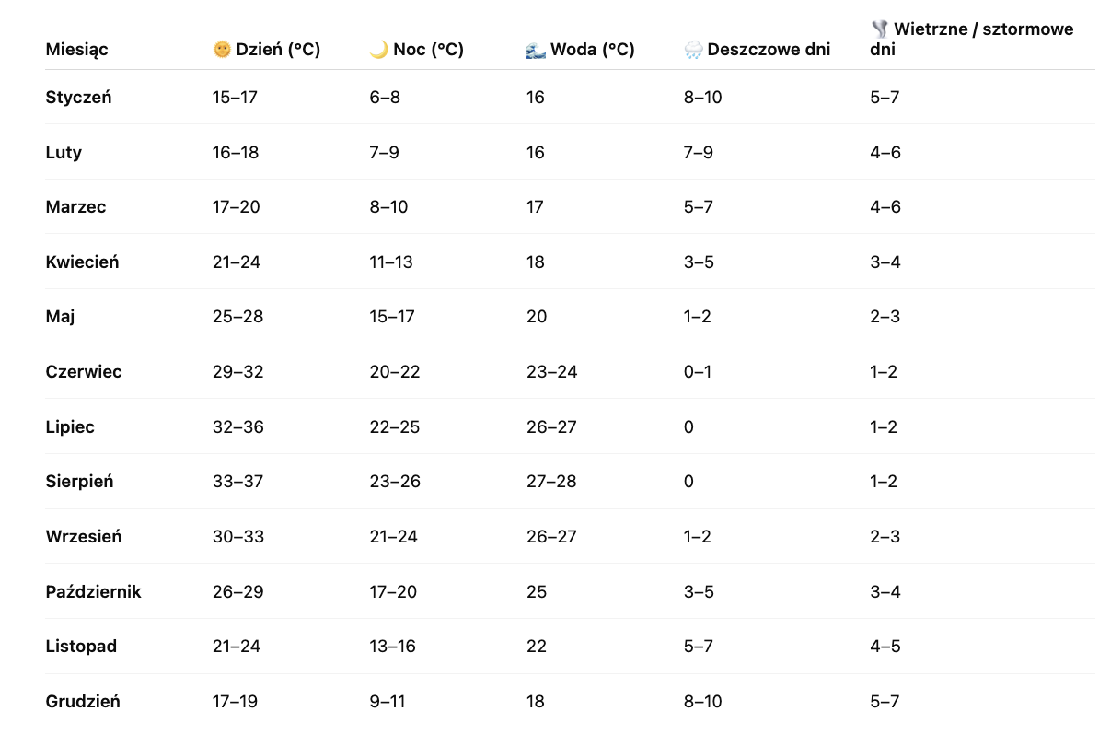Click the sun icon beside Dzień
The width and height of the screenshot is (1099, 735).
(x=221, y=50)
